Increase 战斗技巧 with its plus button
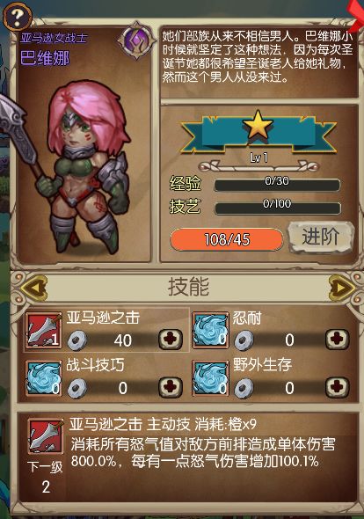Screen dimensions: 364x519 [x=171, y=387]
